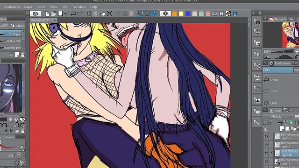Viewport: 299px width, 168px height.
Task: Open the checkered pattern material folder icon
Action: [x=256, y=66]
